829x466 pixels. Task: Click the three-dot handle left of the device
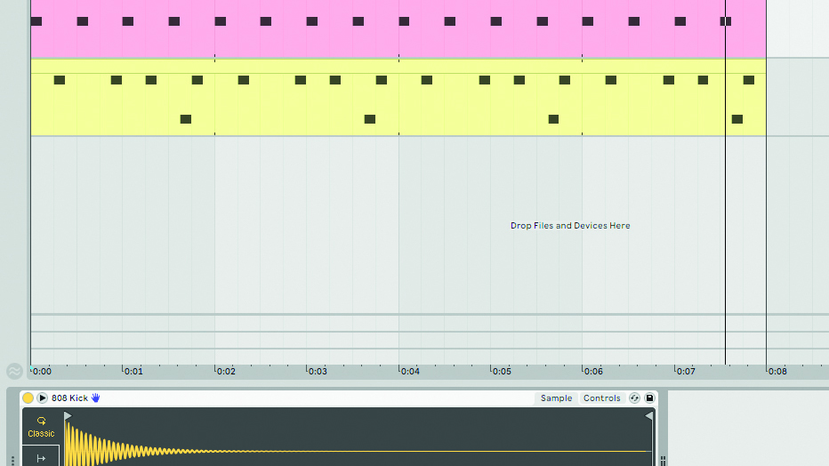click(x=12, y=462)
